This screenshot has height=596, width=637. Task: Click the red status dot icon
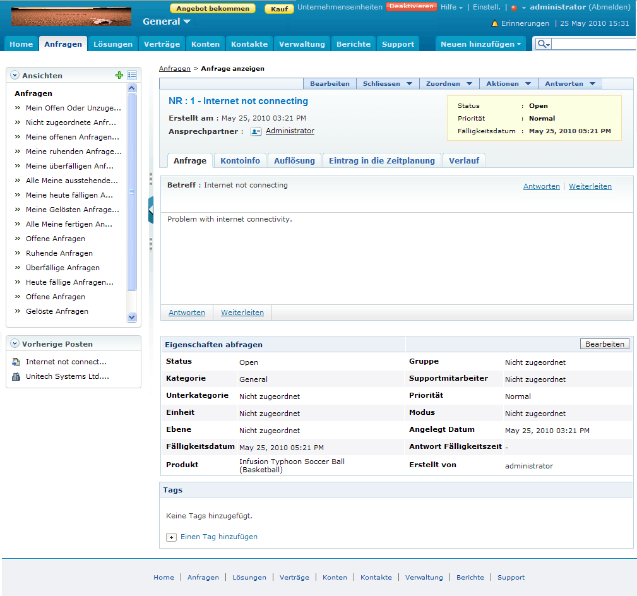514,8
